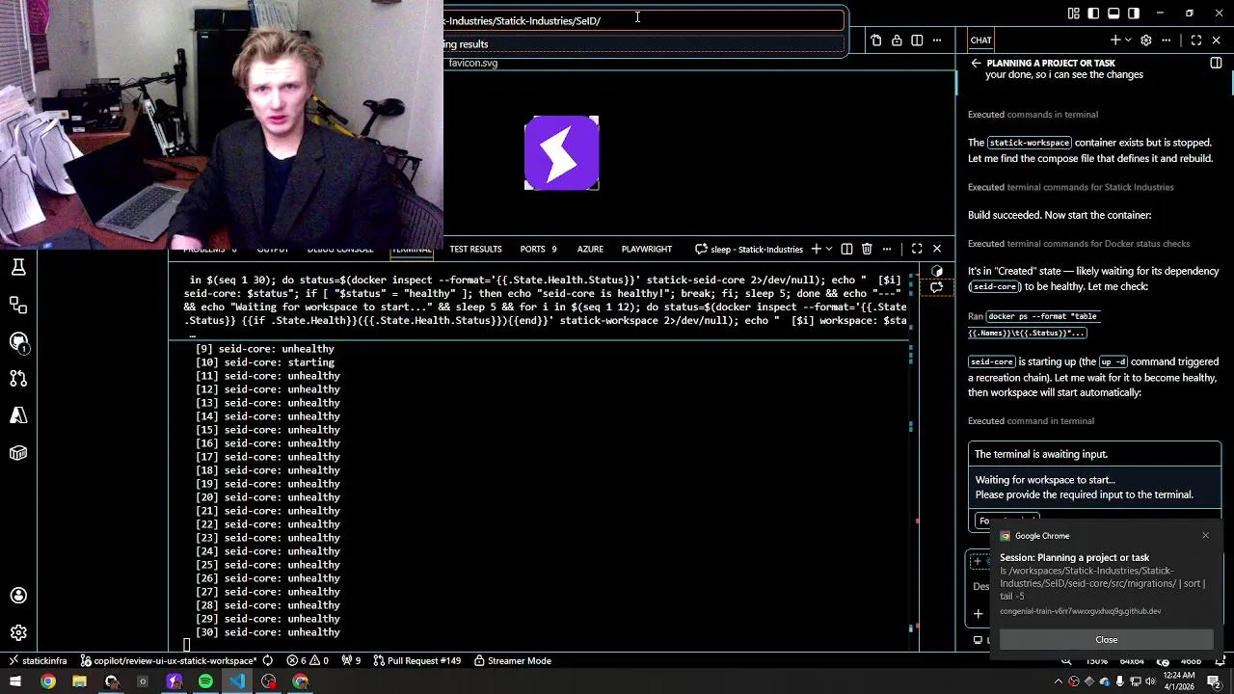The image size is (1234, 694).
Task: Switch to AZURE panel tab
Action: tap(590, 250)
